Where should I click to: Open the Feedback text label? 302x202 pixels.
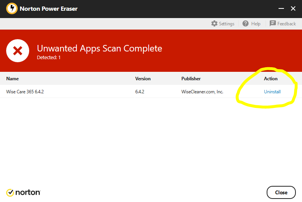286,24
